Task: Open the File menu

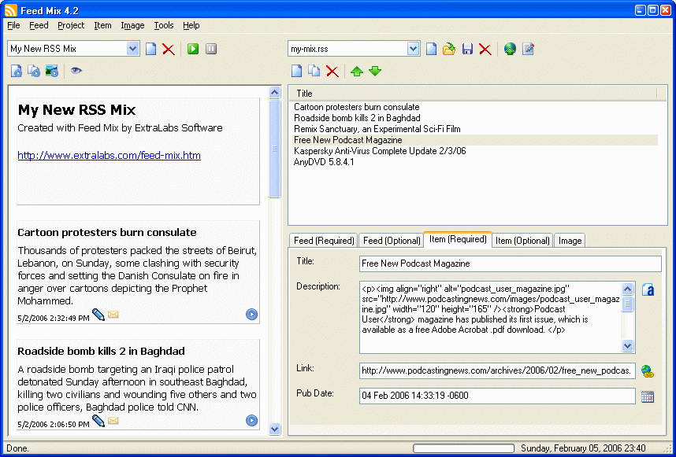Action: point(14,25)
